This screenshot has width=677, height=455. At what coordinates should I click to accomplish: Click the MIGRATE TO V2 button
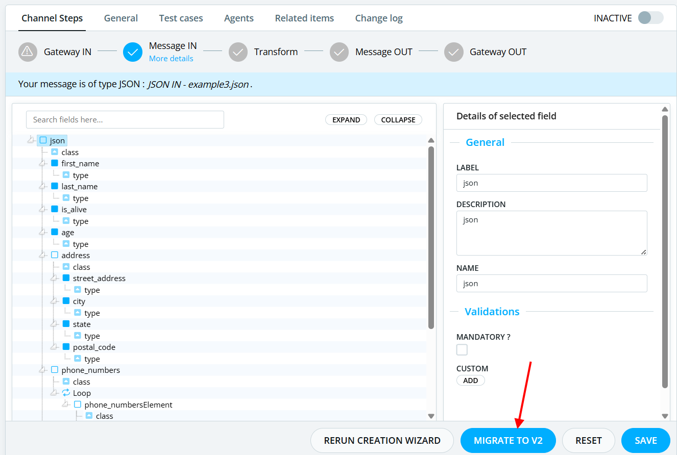click(508, 440)
